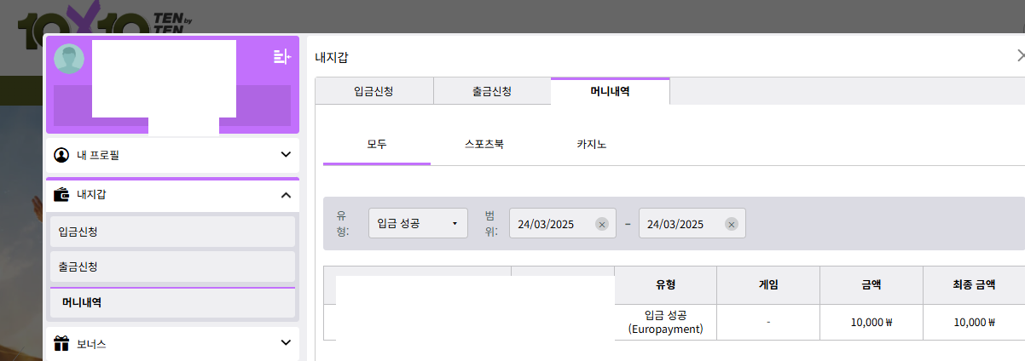This screenshot has width=1025, height=361.
Task: Click the wallet icon beside 내지갑
Action: pos(61,195)
